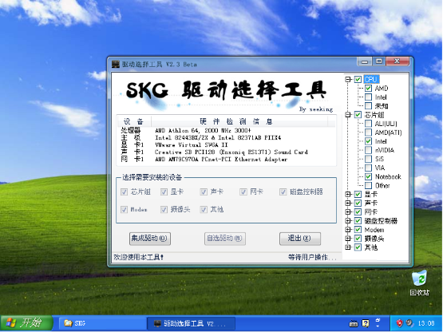443x332 pixels.
Task: Uncheck the 其他 tree checkbox
Action: coord(358,247)
